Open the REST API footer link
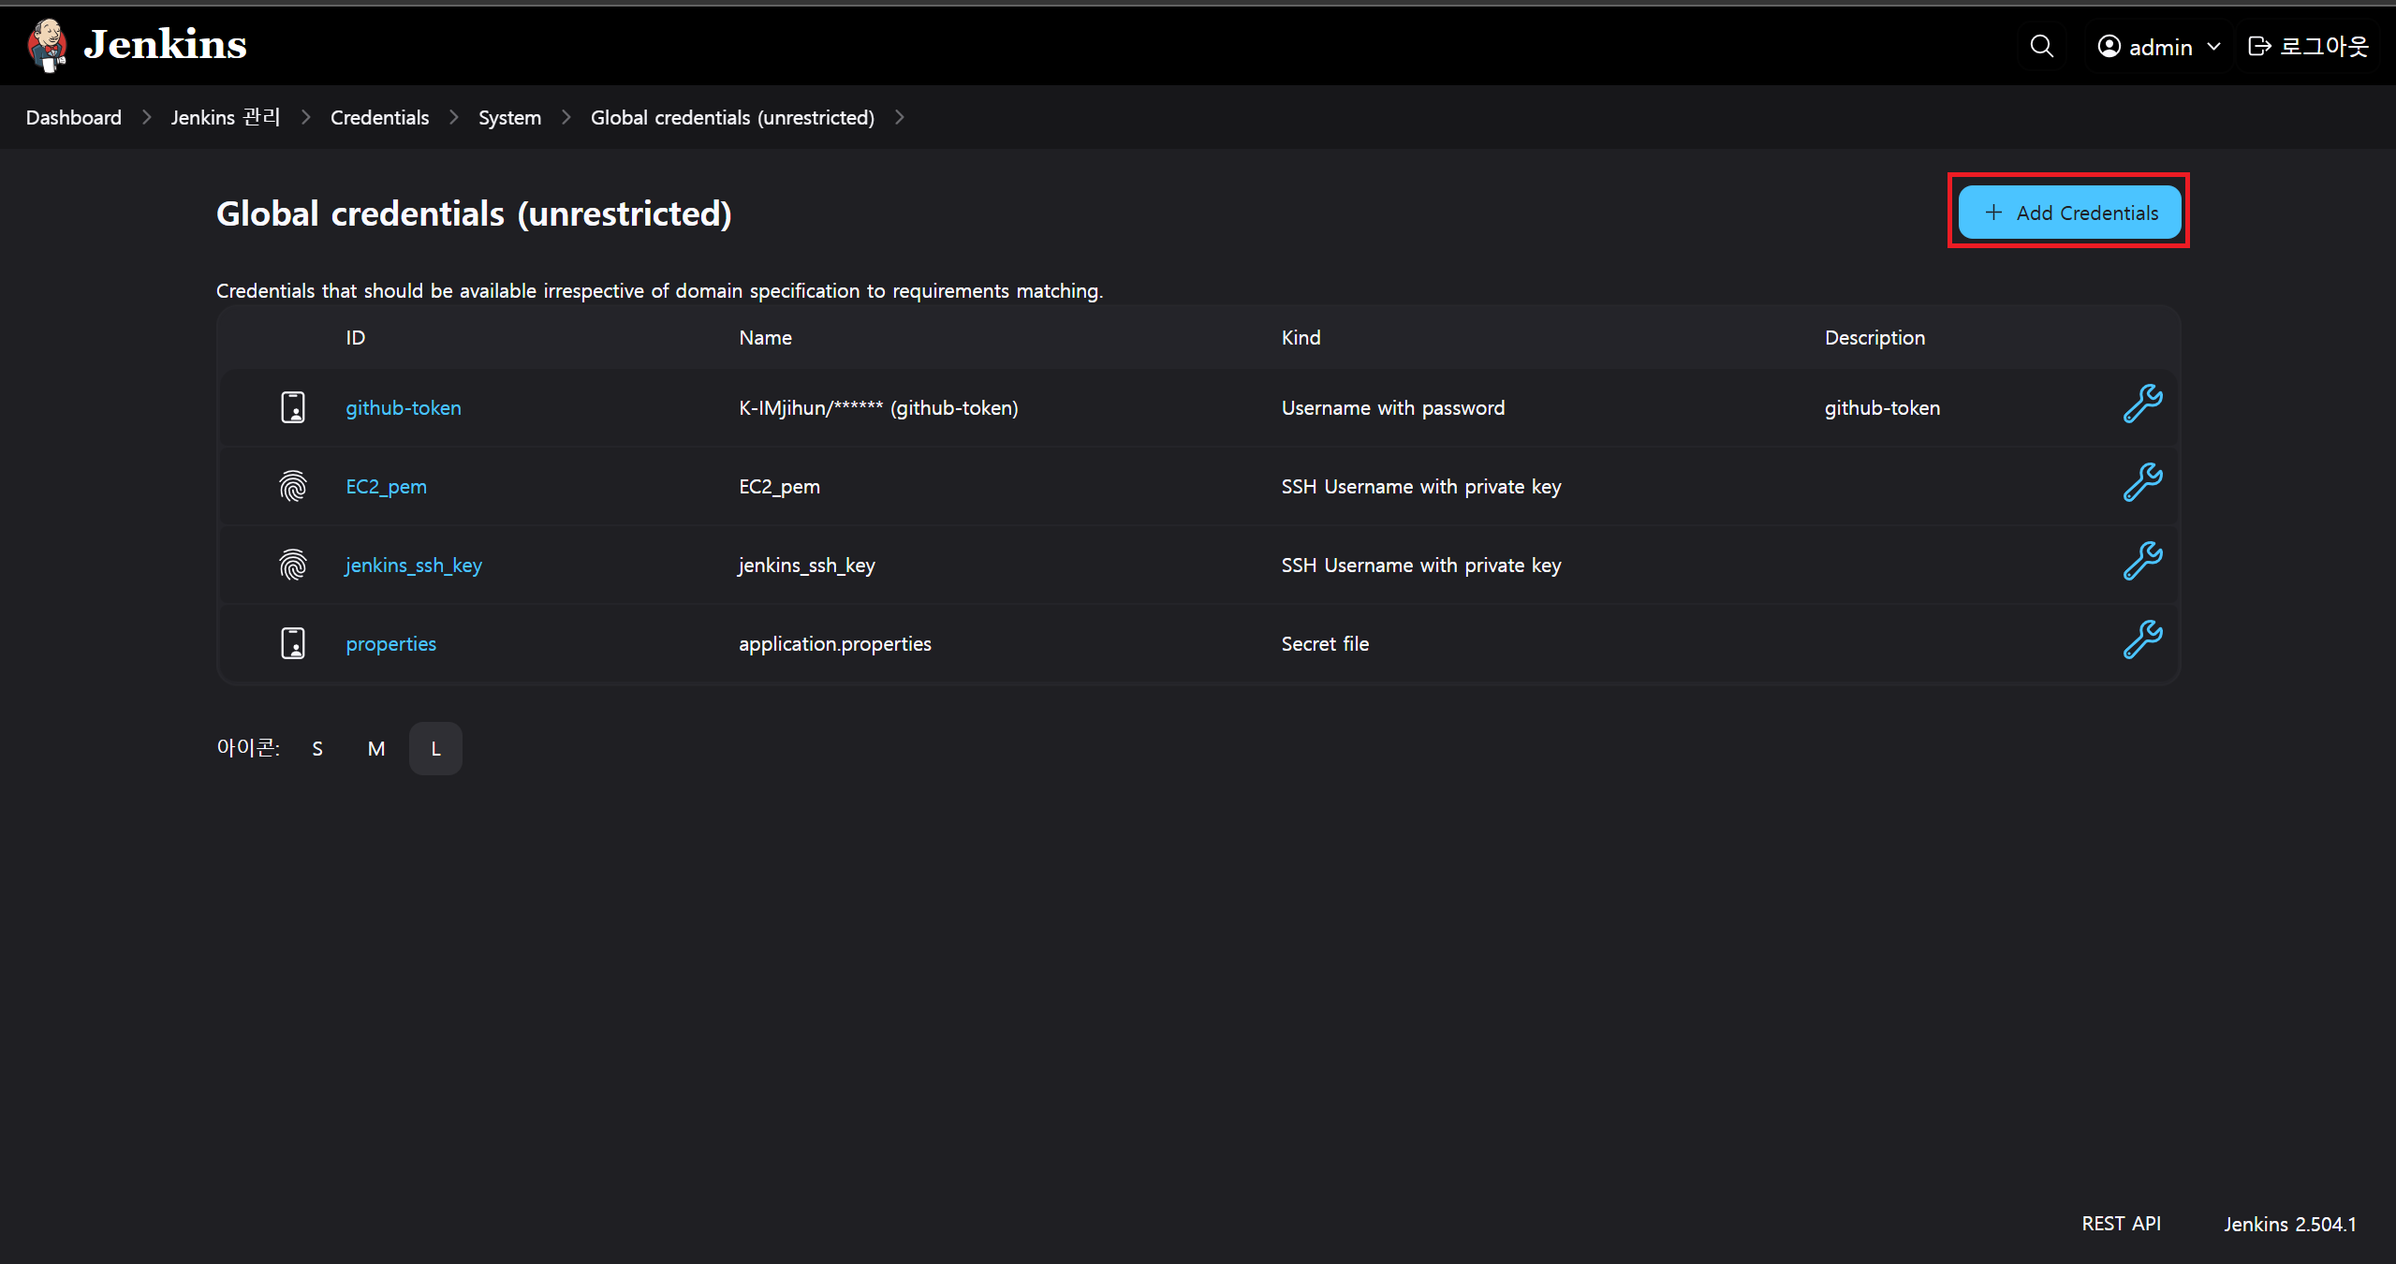This screenshot has width=2396, height=1264. pos(2121,1224)
